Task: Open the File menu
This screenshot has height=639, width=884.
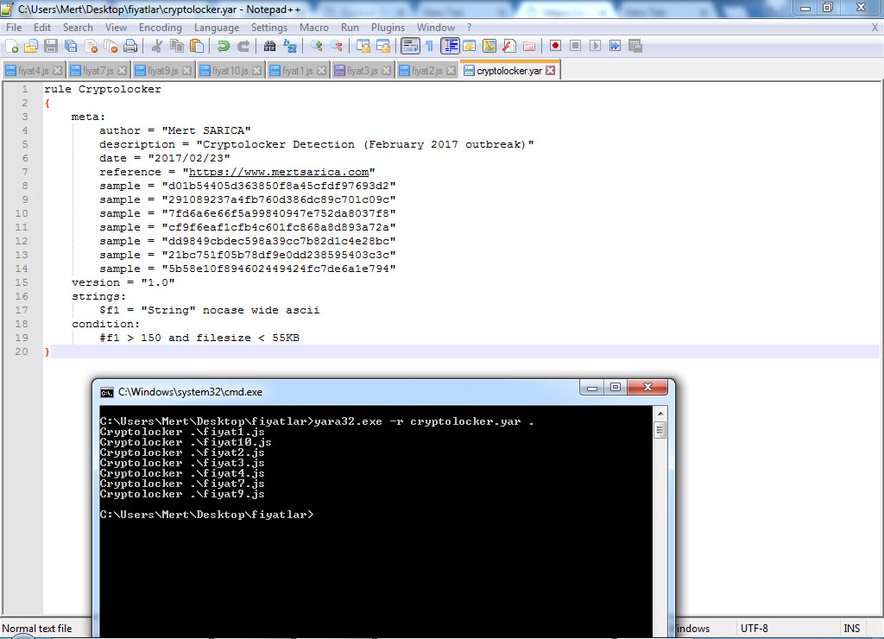Action: tap(14, 28)
